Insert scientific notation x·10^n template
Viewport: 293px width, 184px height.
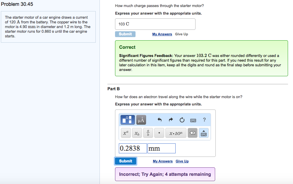point(176,133)
